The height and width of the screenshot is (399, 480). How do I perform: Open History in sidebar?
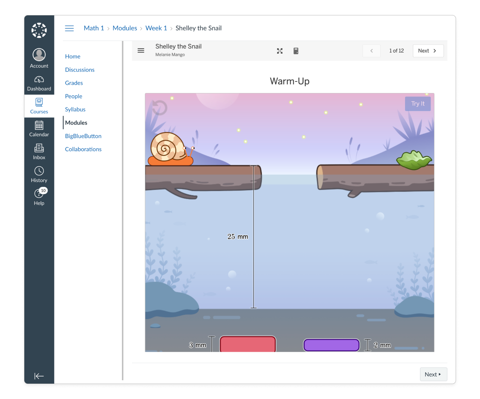coord(39,175)
